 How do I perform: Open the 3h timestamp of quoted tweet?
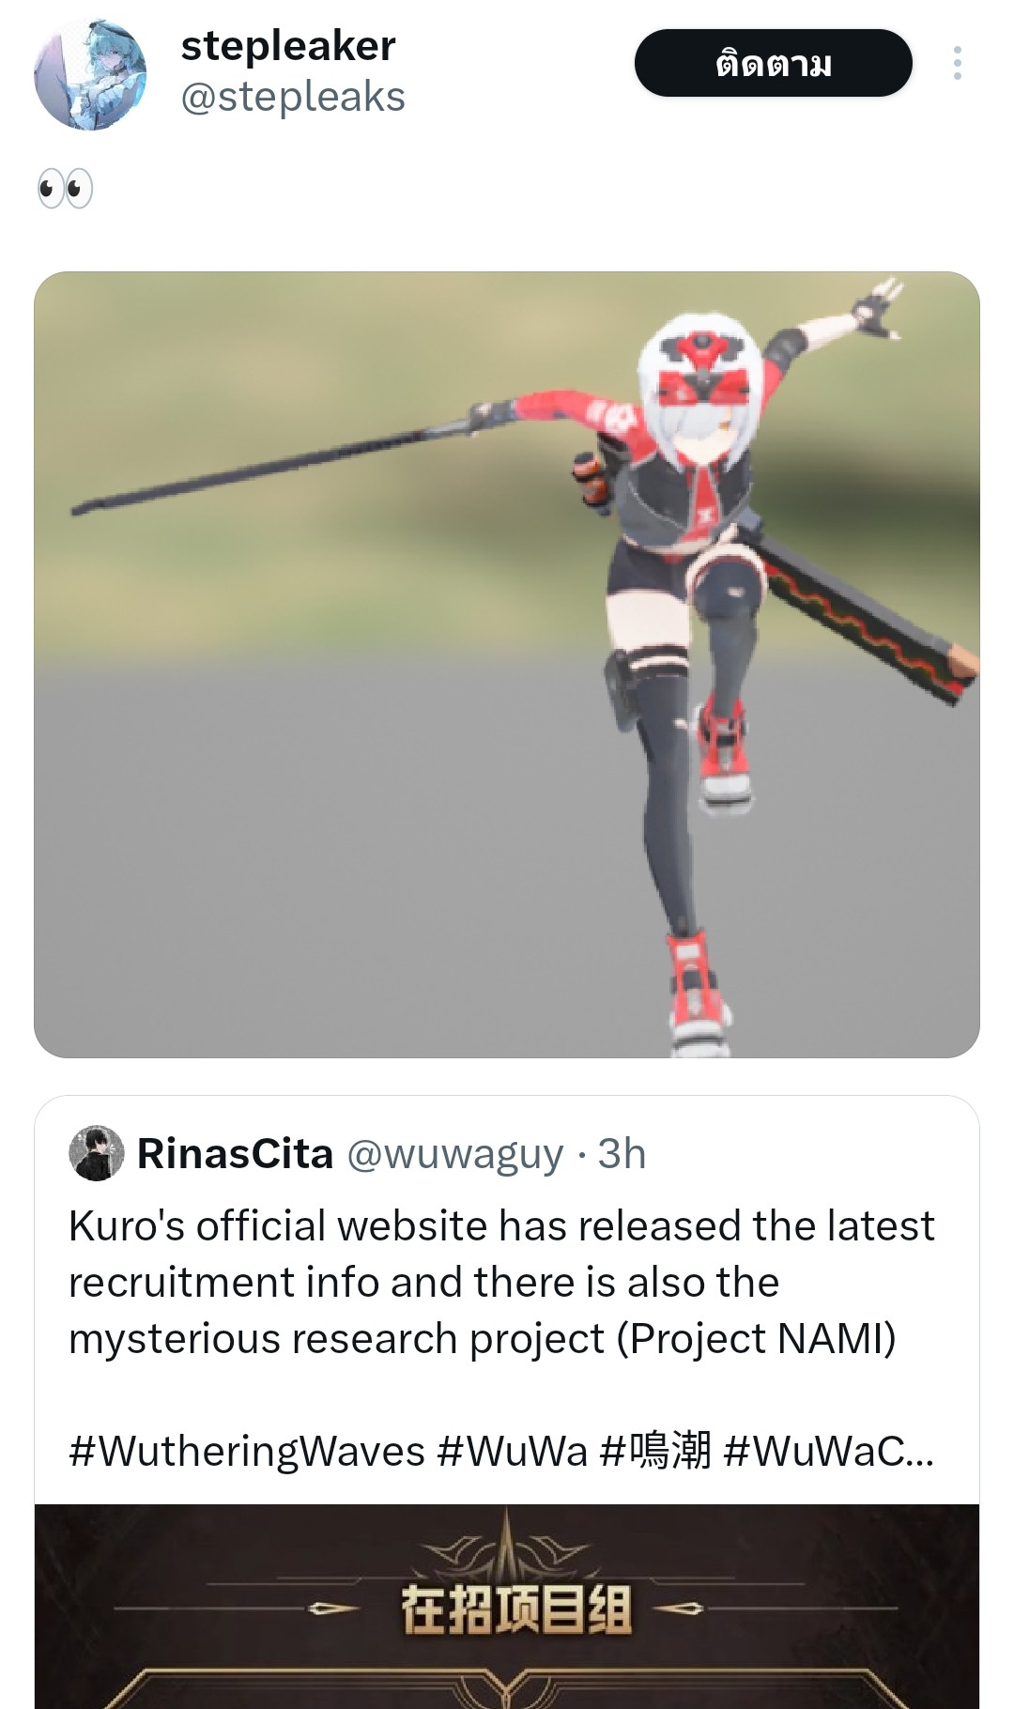coord(622,1153)
